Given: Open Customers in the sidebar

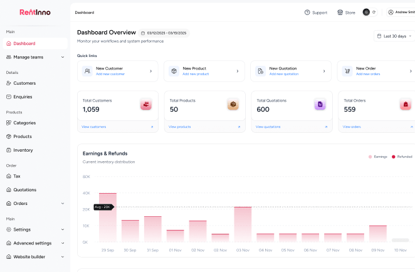Looking at the screenshot, I should tap(24, 83).
